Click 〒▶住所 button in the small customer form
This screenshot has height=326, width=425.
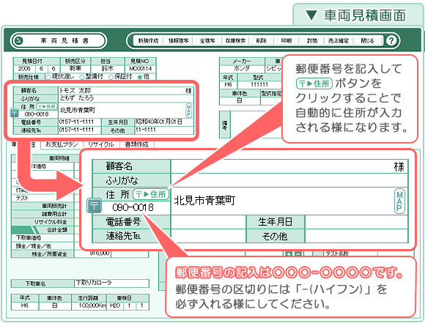point(46,106)
